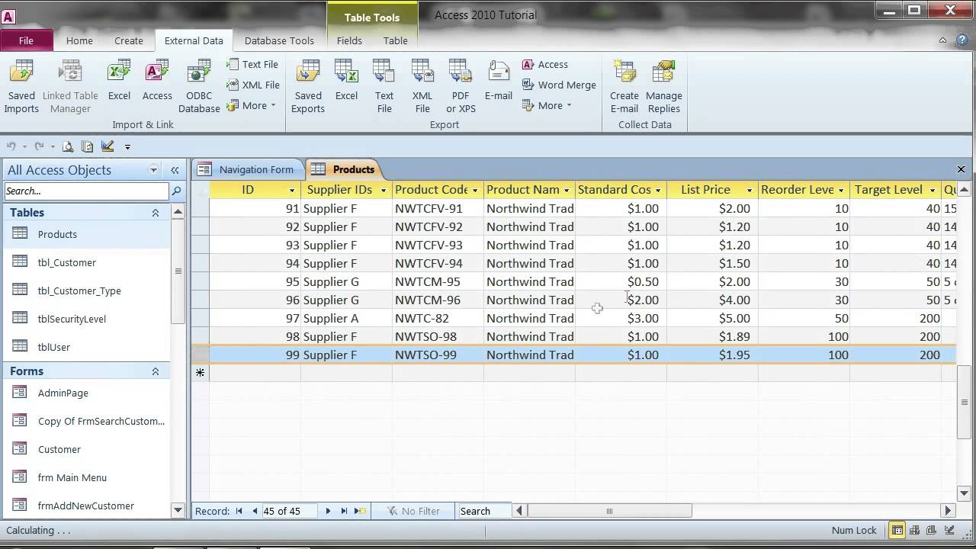Screen dimensions: 976x549
Task: Close the Products table with X button
Action: point(961,169)
